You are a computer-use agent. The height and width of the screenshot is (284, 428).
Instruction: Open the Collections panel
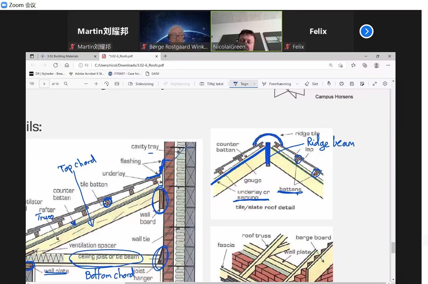tap(365, 65)
